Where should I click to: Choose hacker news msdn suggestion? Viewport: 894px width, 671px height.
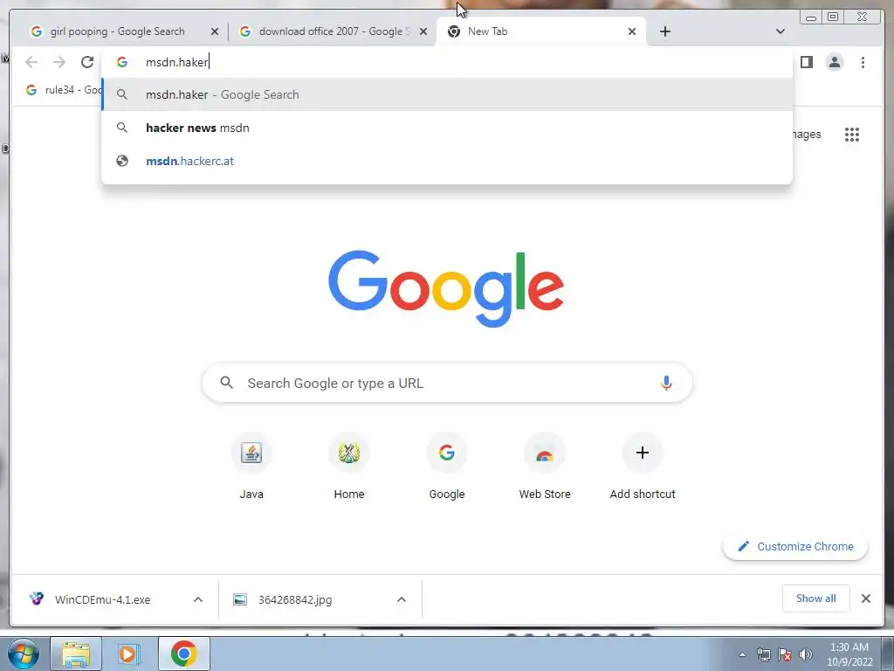pos(447,128)
